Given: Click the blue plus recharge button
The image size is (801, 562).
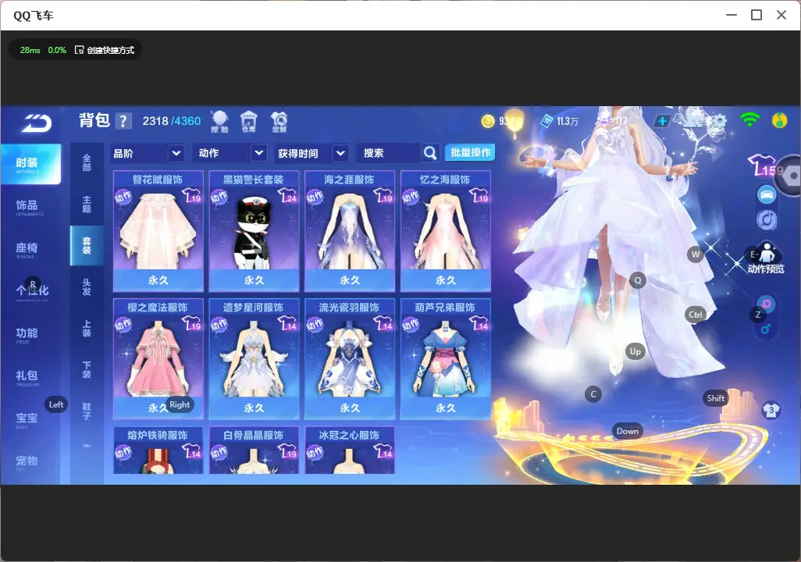Looking at the screenshot, I should pyautogui.click(x=662, y=121).
